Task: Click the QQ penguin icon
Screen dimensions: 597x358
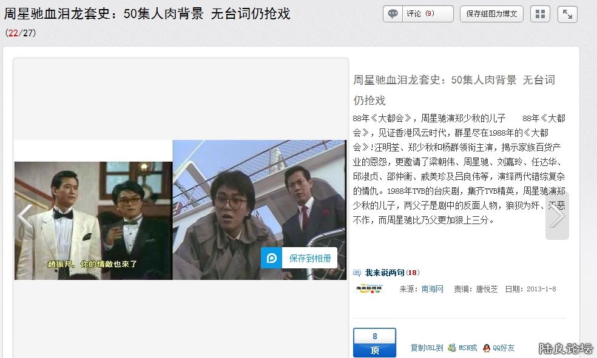Action: [x=487, y=348]
